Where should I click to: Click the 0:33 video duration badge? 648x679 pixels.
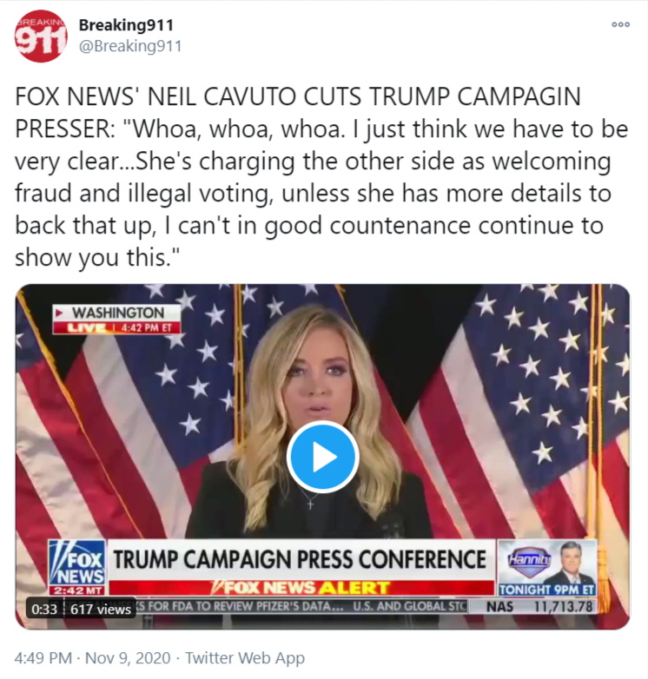tap(44, 609)
